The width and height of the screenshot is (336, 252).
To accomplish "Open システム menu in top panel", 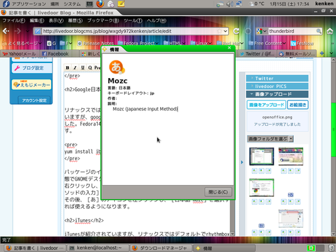I will point(72,4).
